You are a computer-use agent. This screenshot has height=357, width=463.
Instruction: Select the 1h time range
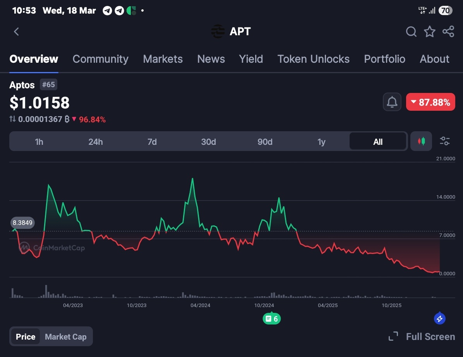click(39, 142)
